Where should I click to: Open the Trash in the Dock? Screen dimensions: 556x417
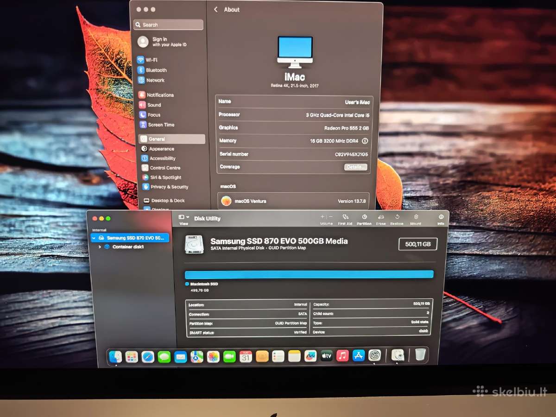[420, 354]
